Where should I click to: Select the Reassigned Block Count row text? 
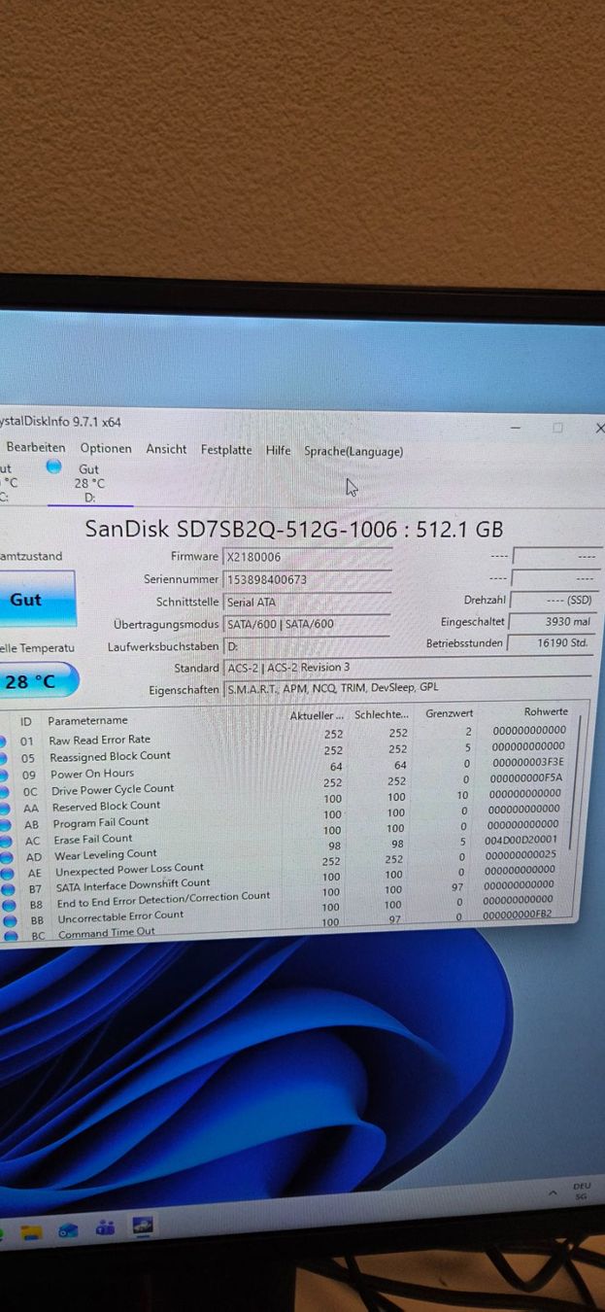(110, 756)
